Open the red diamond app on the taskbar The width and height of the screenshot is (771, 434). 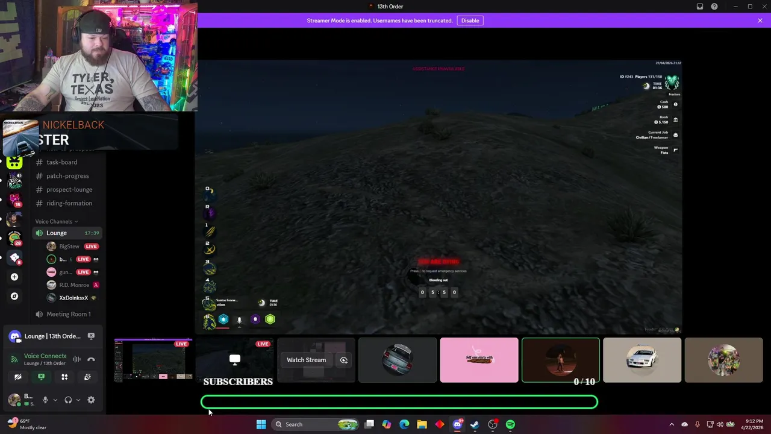pyautogui.click(x=440, y=424)
